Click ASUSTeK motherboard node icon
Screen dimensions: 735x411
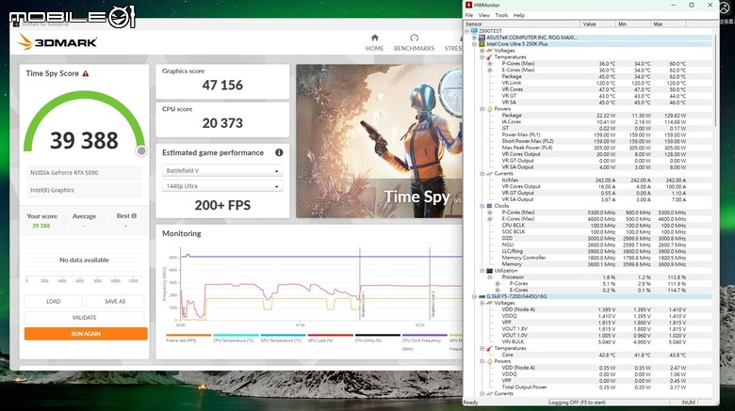point(482,38)
